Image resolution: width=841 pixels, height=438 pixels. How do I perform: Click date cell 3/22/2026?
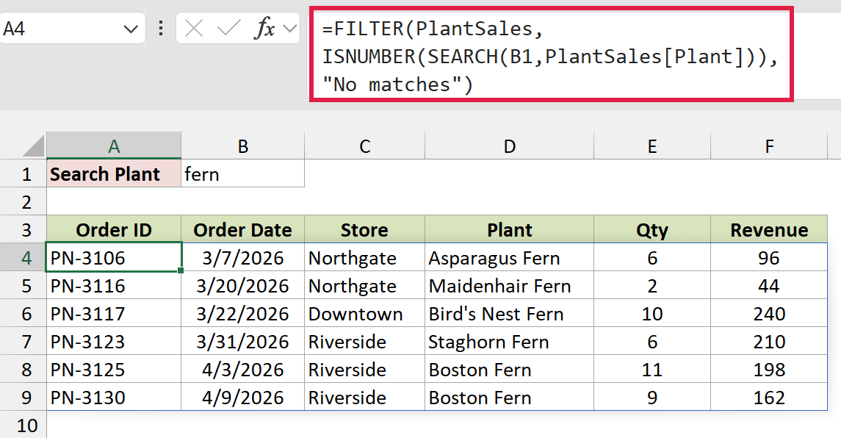[243, 314]
